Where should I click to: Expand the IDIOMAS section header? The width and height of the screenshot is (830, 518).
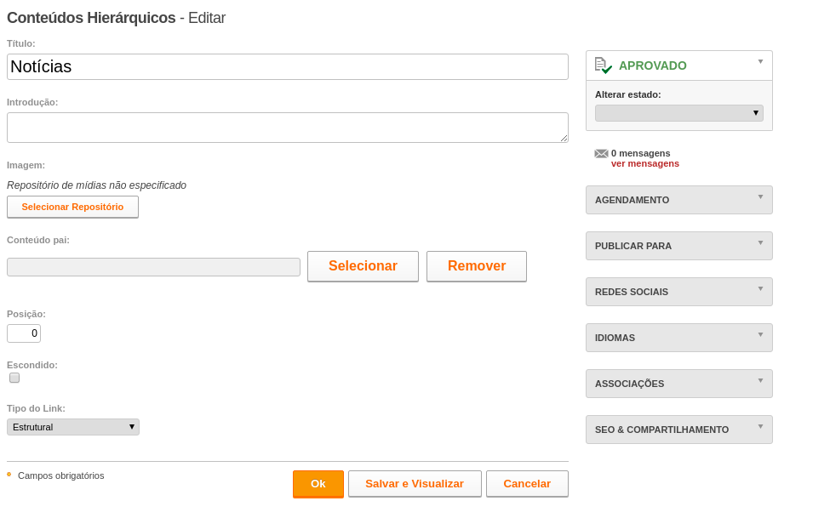(679, 338)
